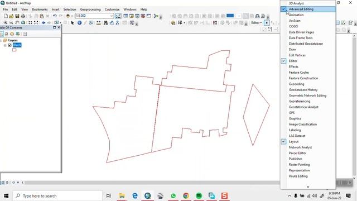Open the Select Features dropdown arrow
The image size is (357, 201).
[60, 23]
